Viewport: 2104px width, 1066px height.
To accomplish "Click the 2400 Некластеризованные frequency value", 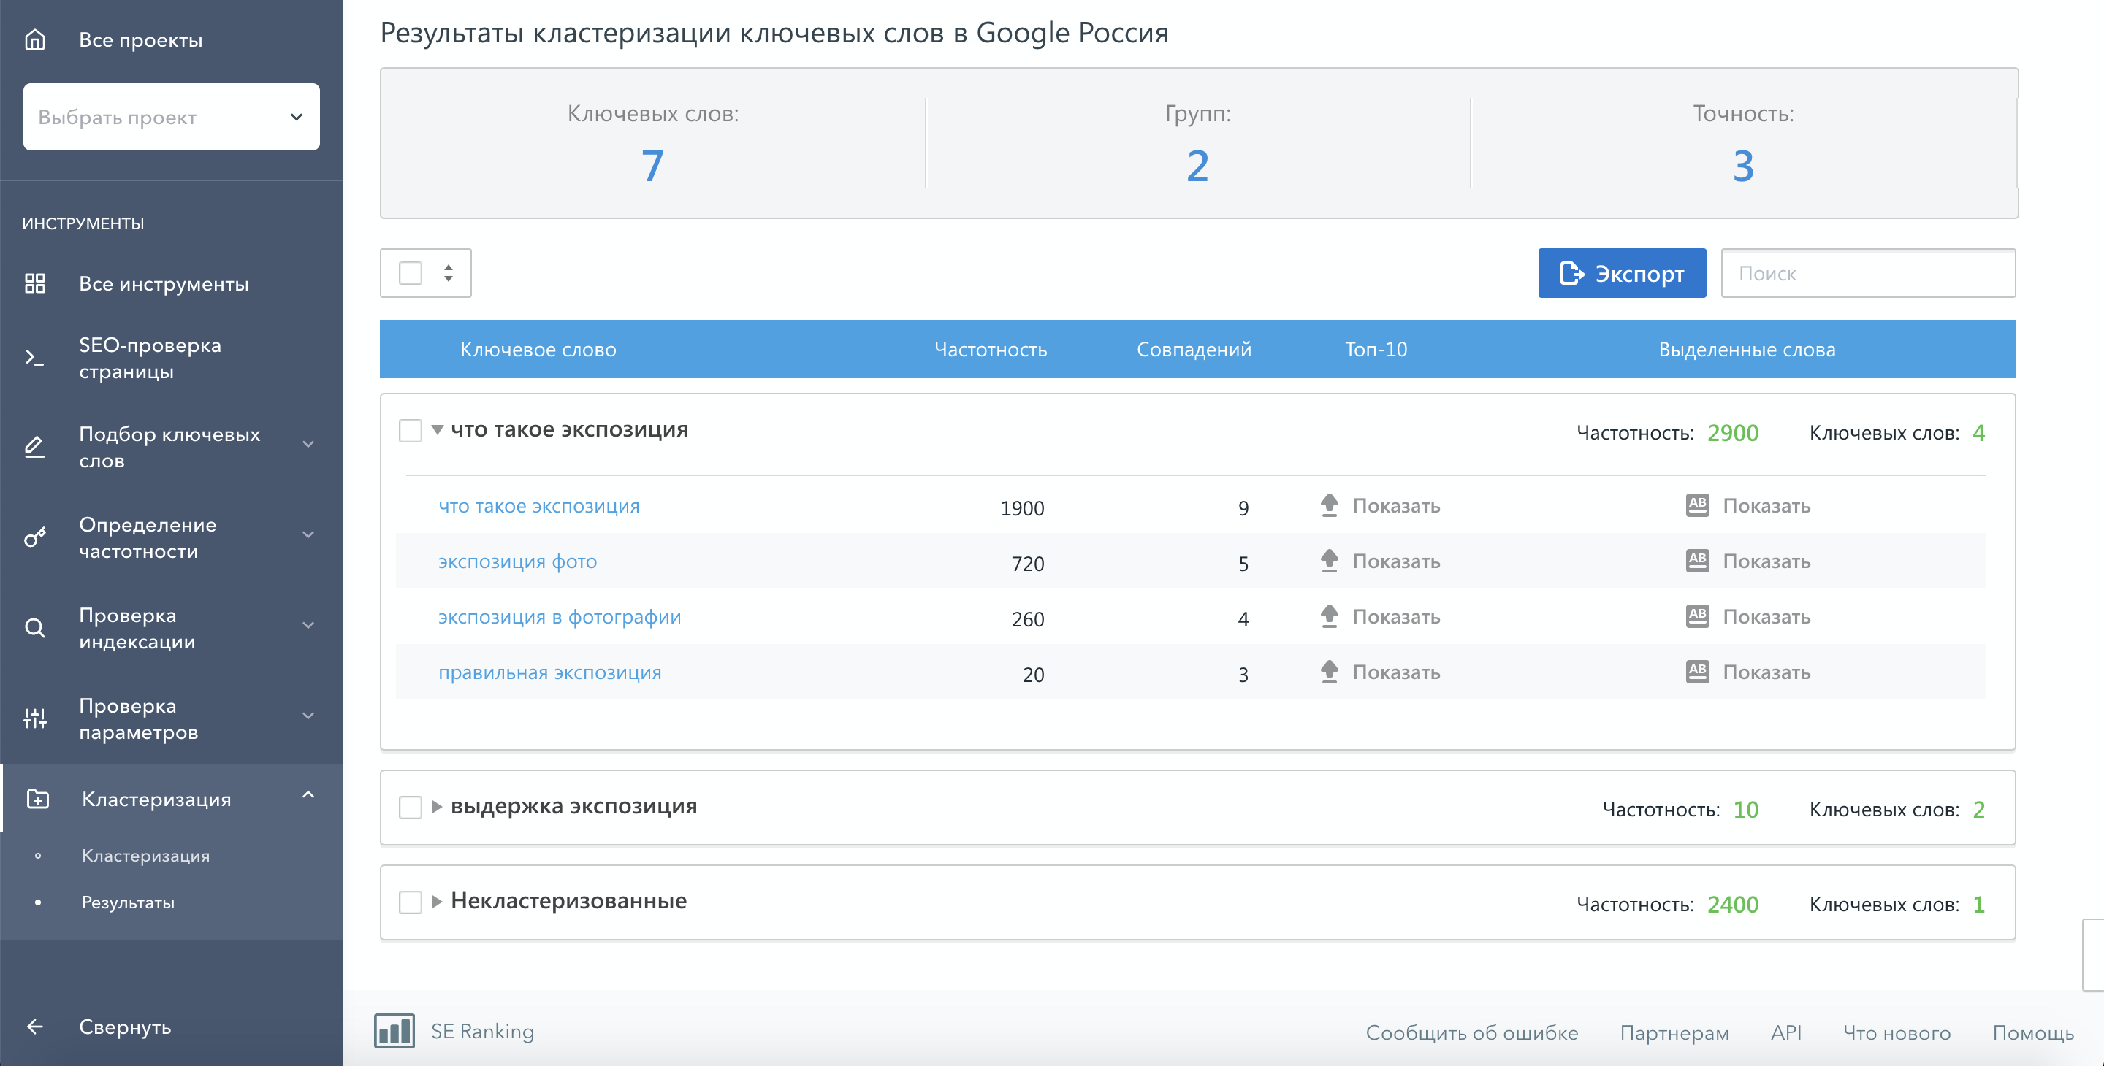I will (1732, 905).
